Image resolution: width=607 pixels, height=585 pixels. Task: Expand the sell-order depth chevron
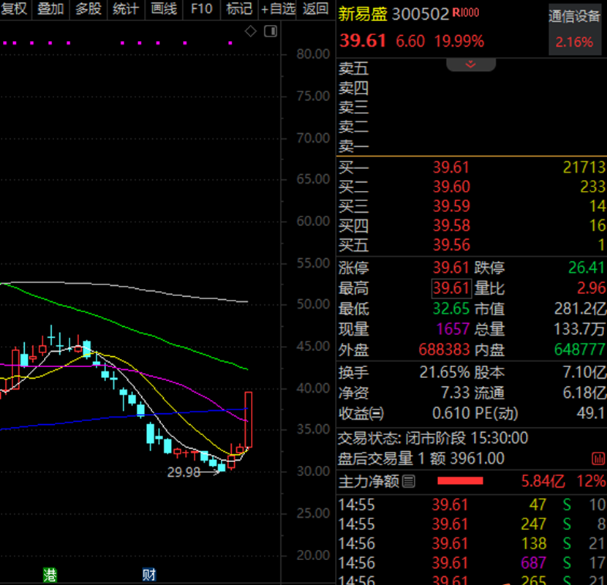(471, 64)
